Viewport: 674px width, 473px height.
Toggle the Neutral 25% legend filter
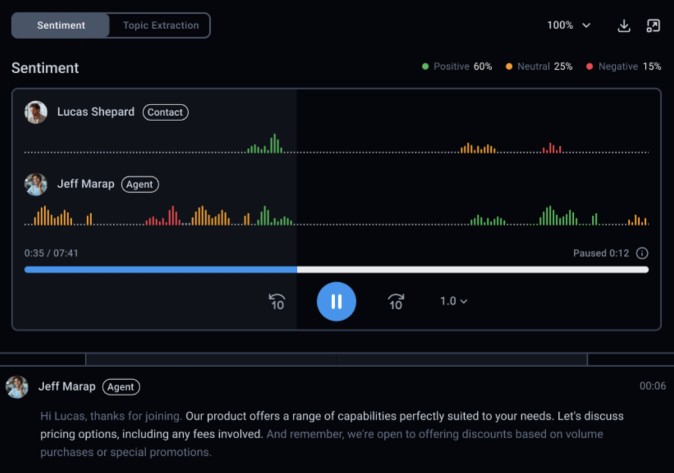click(539, 66)
